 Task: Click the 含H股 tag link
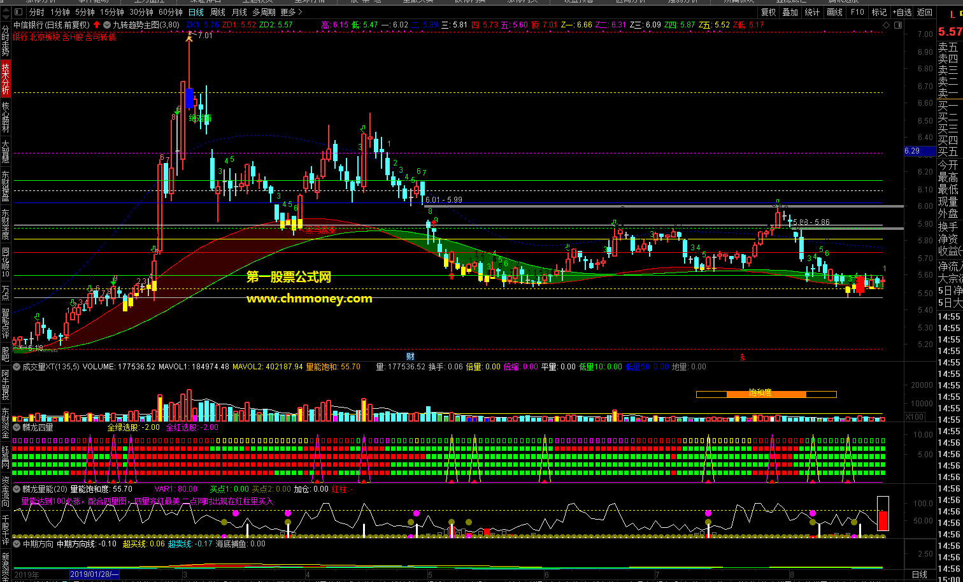[73, 36]
